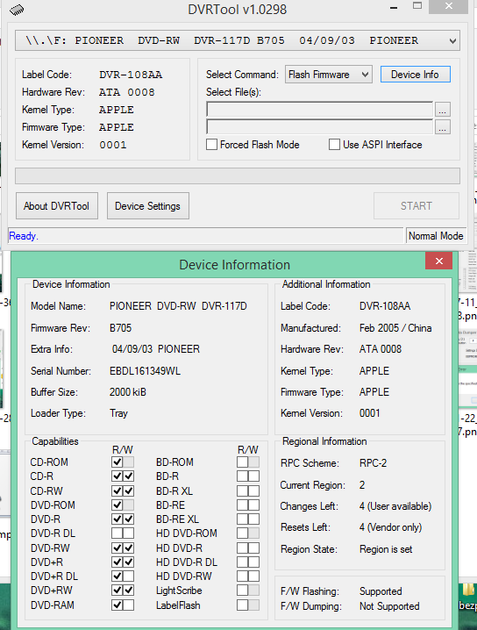The width and height of the screenshot is (477, 630).
Task: Click Region is set state value
Action: tap(386, 549)
